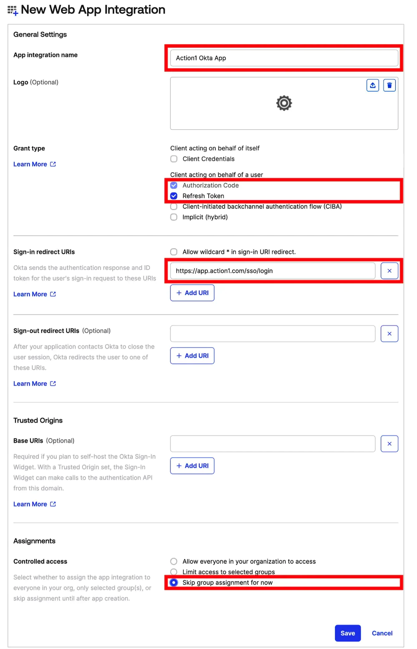Delete the current logo using trash icon
The height and width of the screenshot is (649, 417).
(x=389, y=85)
